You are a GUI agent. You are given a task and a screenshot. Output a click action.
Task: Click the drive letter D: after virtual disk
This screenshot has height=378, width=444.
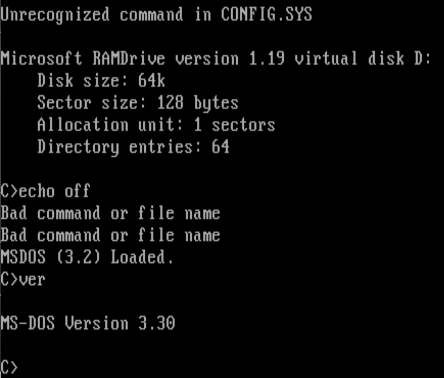[x=422, y=59]
